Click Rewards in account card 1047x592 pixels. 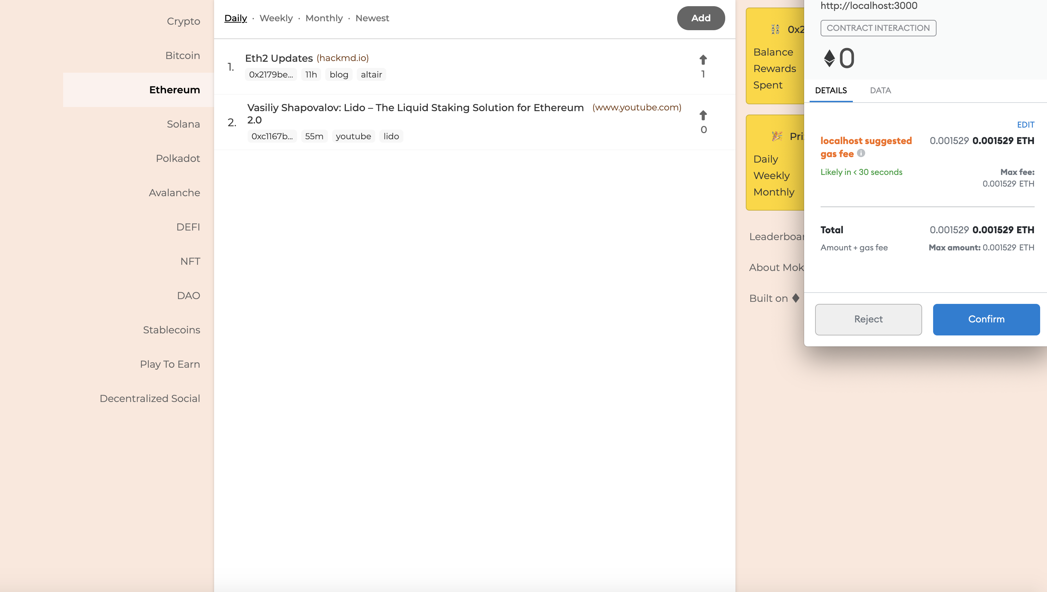tap(775, 69)
